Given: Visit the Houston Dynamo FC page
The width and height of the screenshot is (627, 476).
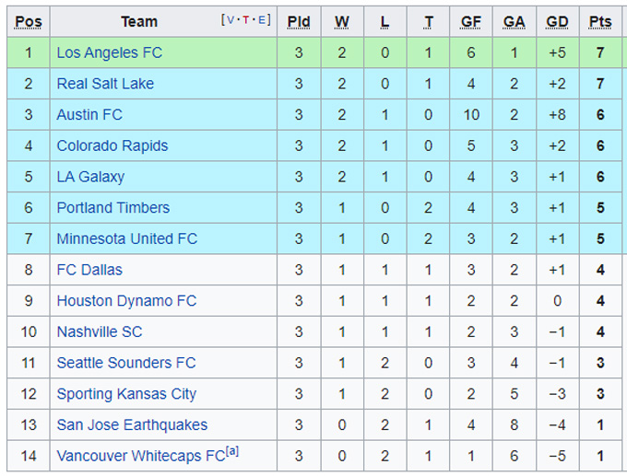Looking at the screenshot, I should pyautogui.click(x=126, y=301).
